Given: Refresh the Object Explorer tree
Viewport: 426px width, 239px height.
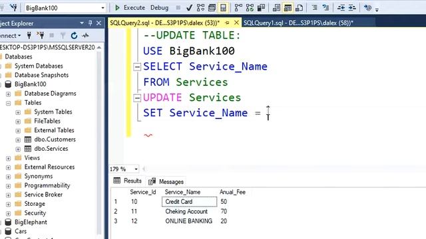Looking at the screenshot, I should (x=74, y=35).
